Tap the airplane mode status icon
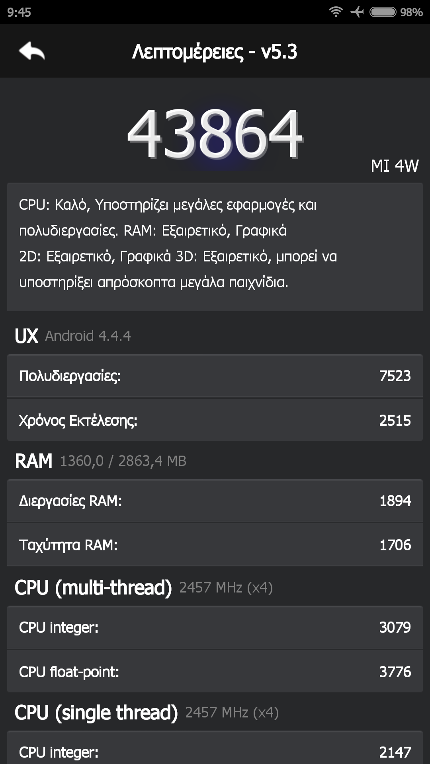The width and height of the screenshot is (430, 764). pyautogui.click(x=357, y=12)
